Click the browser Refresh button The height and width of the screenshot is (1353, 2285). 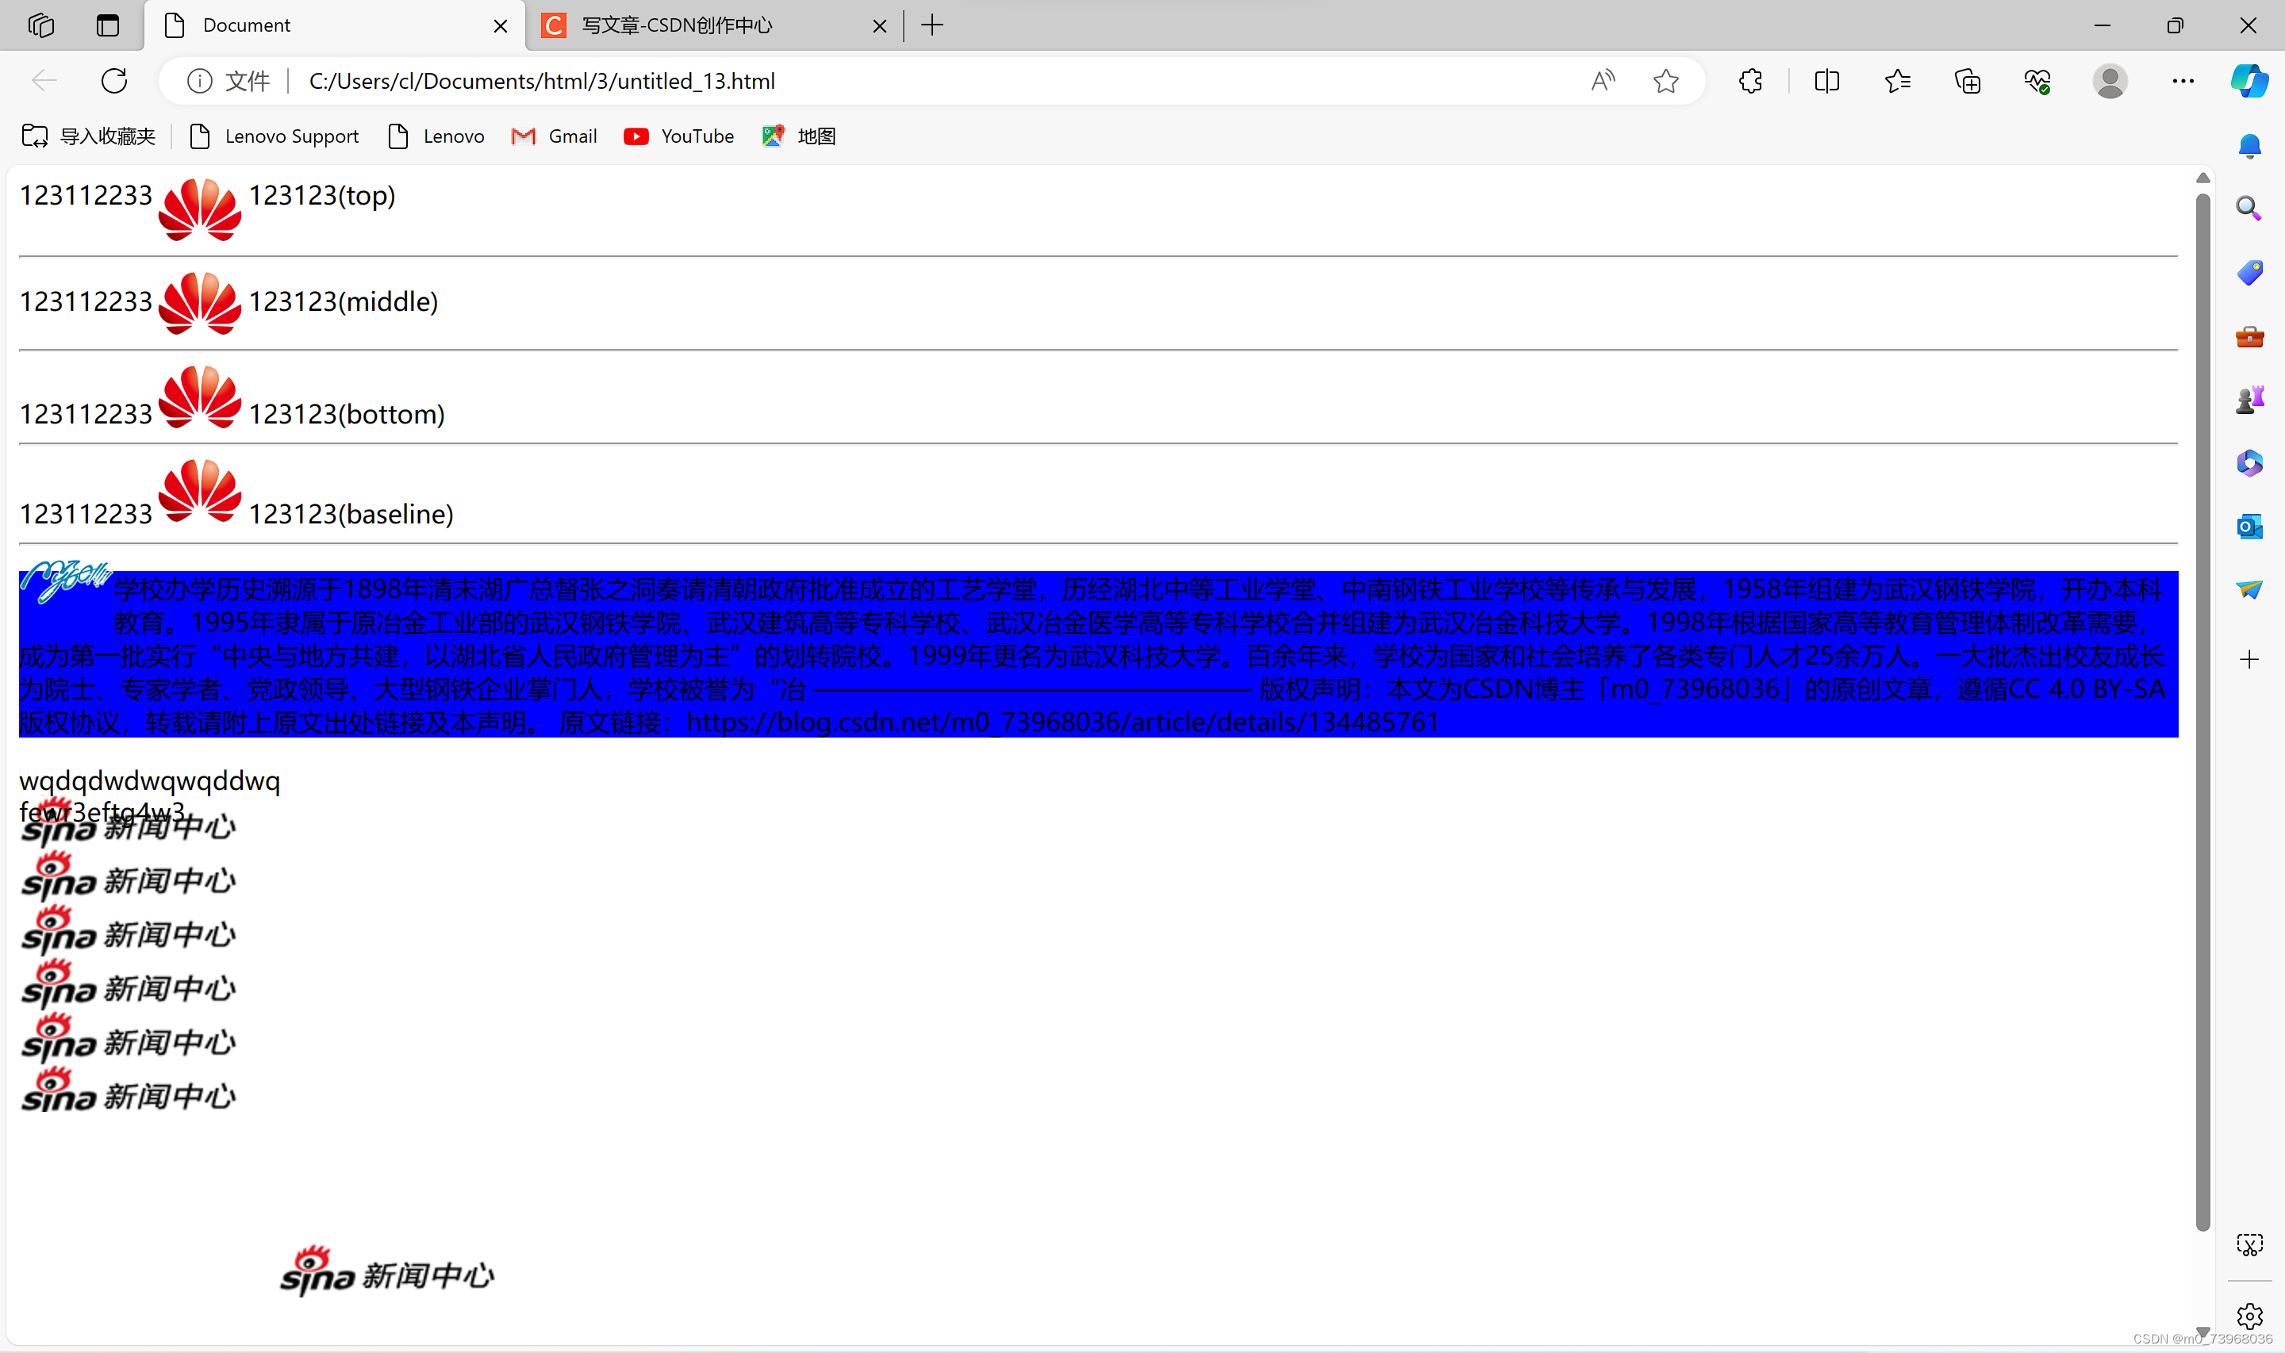[114, 81]
